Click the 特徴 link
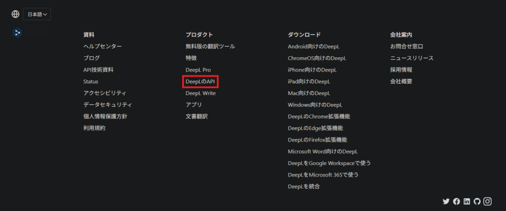The width and height of the screenshot is (506, 211). point(191,58)
